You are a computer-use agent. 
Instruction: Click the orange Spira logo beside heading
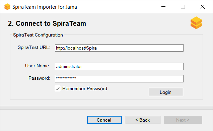pyautogui.click(x=196, y=23)
